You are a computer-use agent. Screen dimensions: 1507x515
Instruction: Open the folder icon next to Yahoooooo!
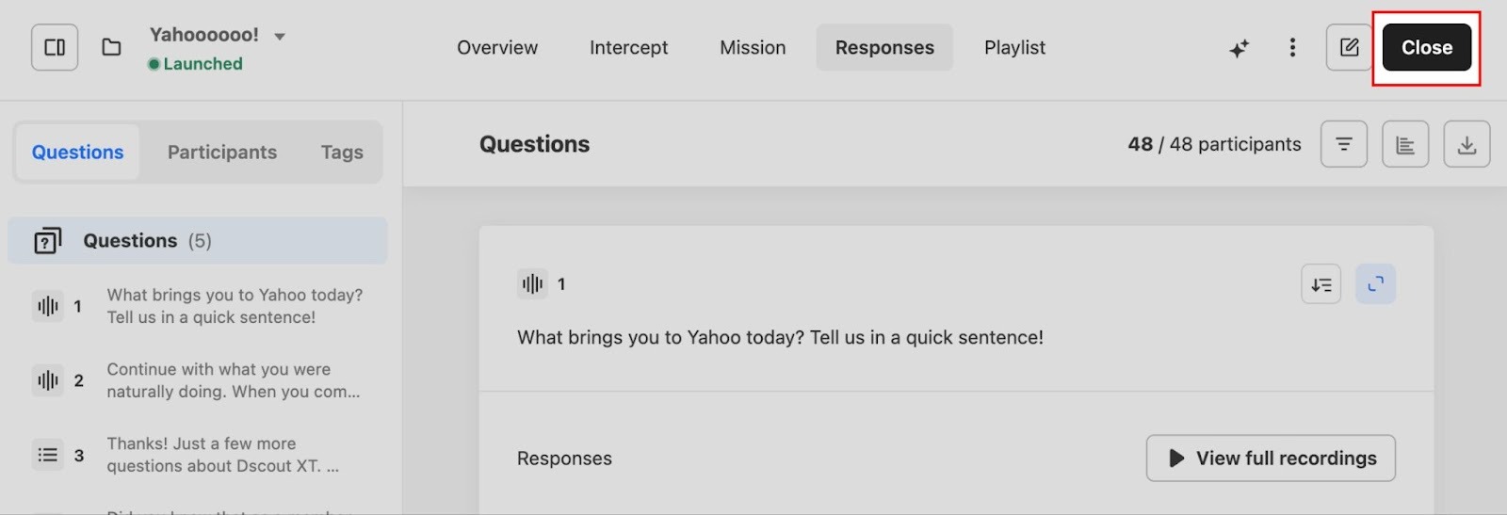pyautogui.click(x=111, y=47)
